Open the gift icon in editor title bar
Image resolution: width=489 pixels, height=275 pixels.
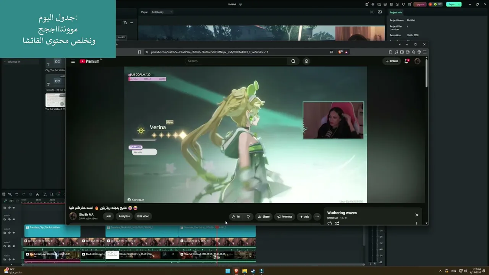click(x=367, y=4)
